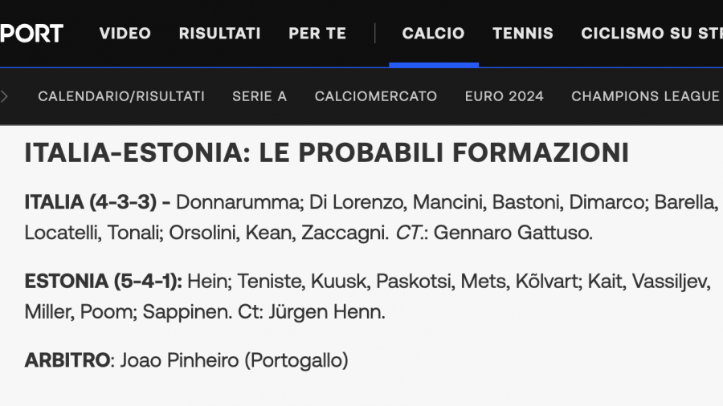Open the CICLISMO SU STRADA section
The width and height of the screenshot is (723, 406).
pos(651,33)
